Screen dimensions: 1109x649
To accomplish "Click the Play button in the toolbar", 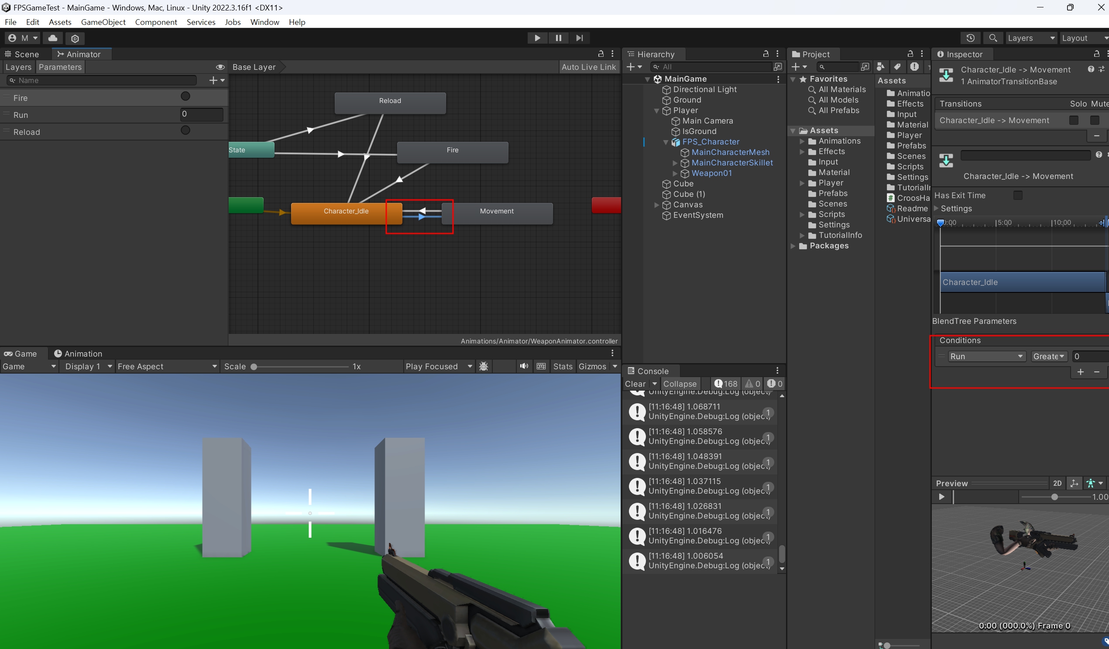I will [x=537, y=38].
